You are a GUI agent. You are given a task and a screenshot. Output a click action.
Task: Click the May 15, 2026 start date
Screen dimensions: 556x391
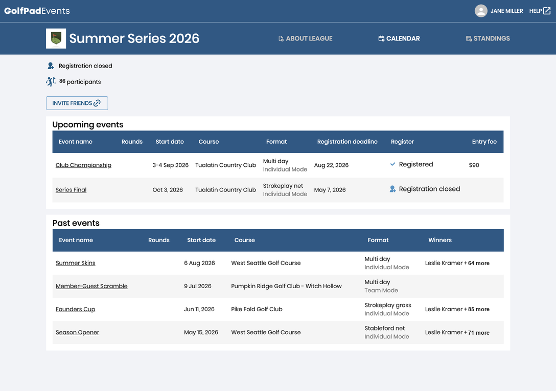point(201,332)
